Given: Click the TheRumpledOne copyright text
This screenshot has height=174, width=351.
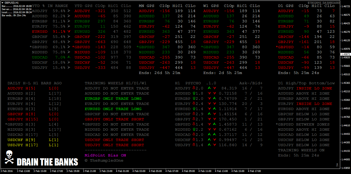Looking at the screenshot, I should click(x=104, y=161).
